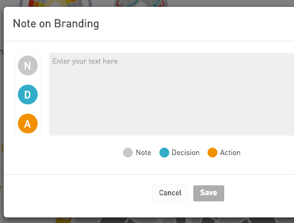Click the empty lower area of the text box

(x=172, y=119)
